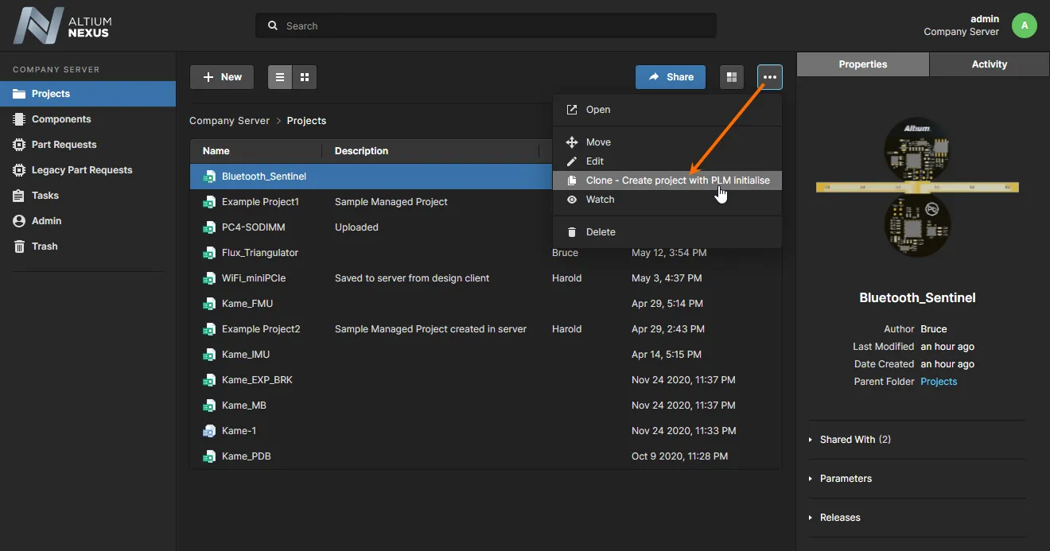Click the Kame_MB project icon

click(209, 405)
